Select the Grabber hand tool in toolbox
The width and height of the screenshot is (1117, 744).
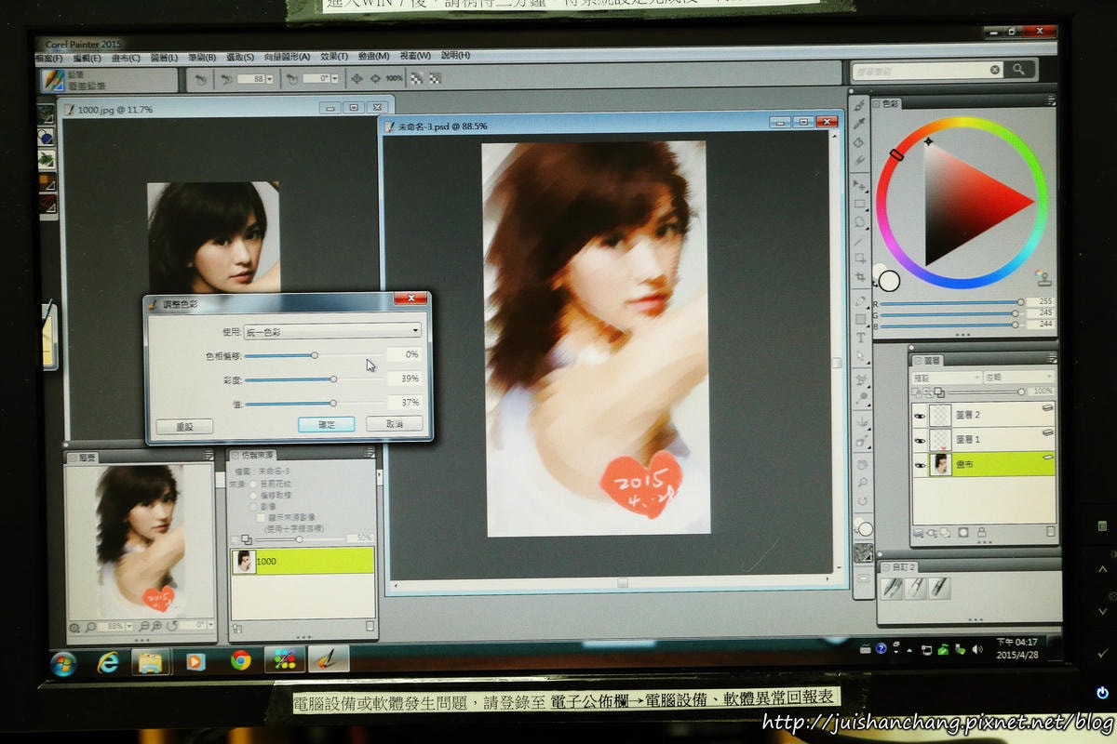click(862, 464)
